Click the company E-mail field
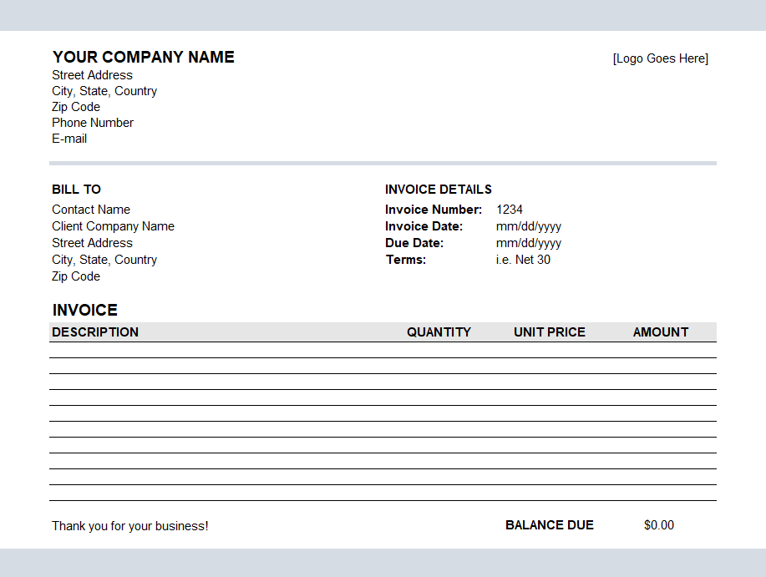The height and width of the screenshot is (577, 766). tap(69, 139)
